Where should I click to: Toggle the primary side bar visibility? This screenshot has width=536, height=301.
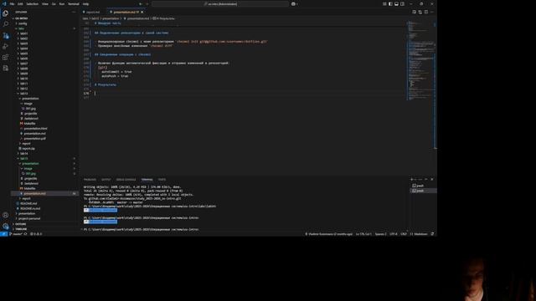pos(390,3)
